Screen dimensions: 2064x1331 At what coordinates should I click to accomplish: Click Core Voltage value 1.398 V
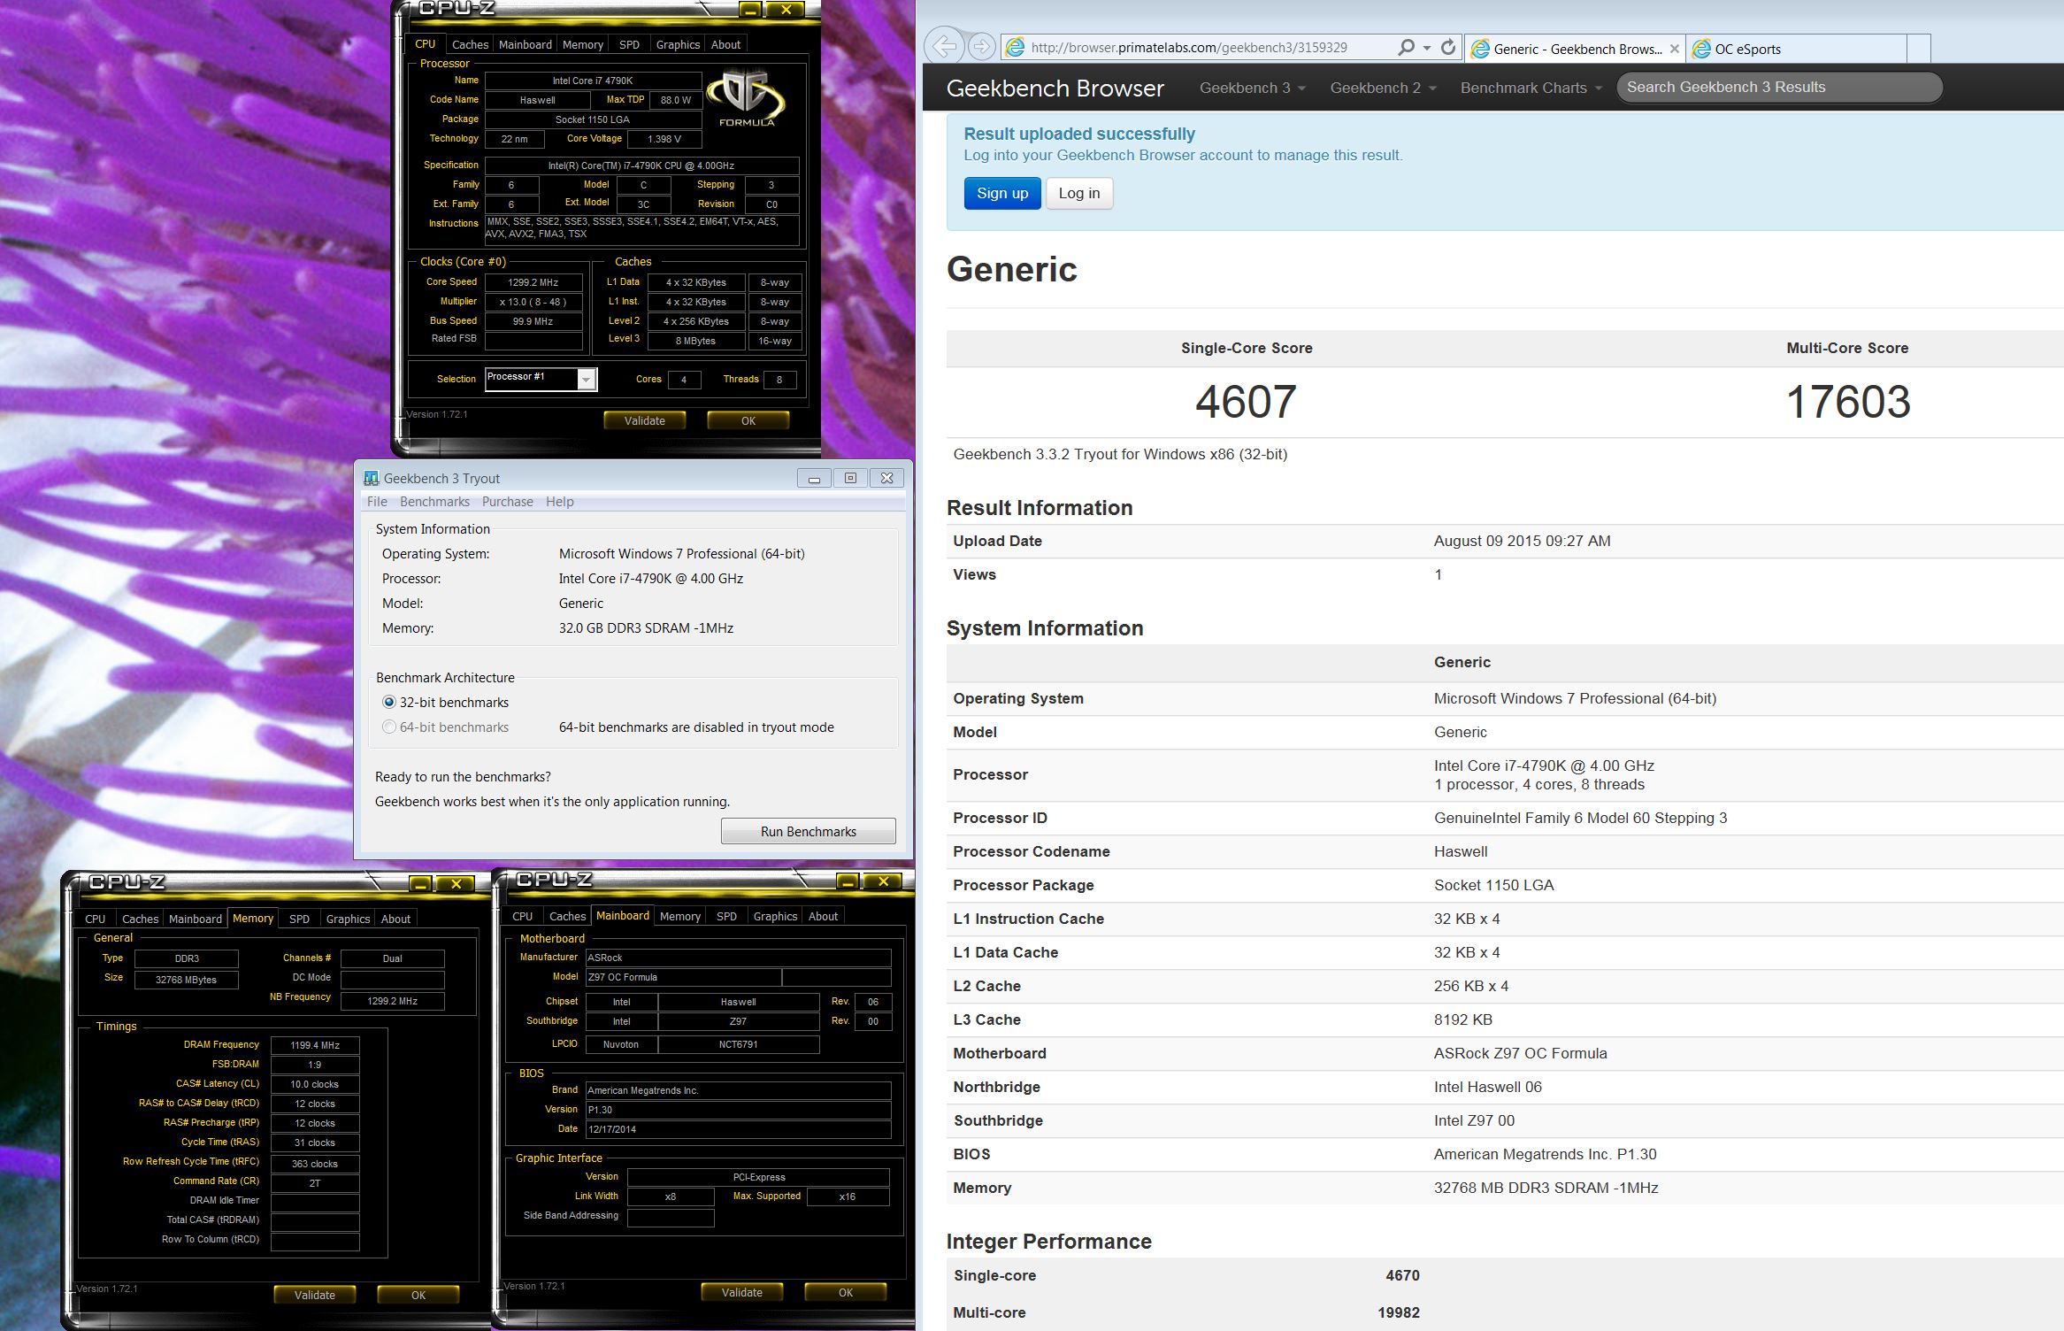pyautogui.click(x=664, y=139)
